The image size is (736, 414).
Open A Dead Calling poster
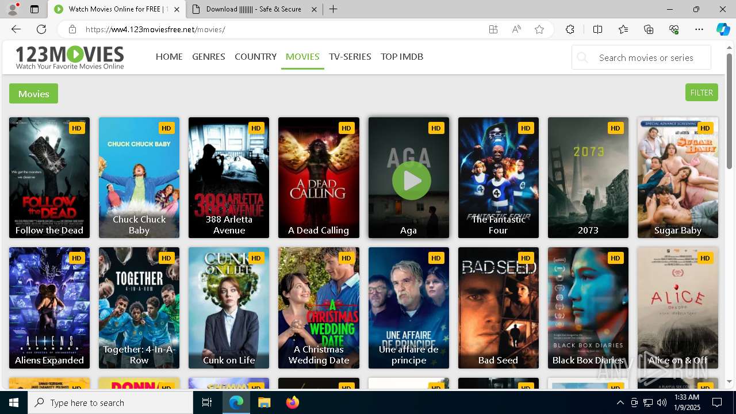coord(319,178)
